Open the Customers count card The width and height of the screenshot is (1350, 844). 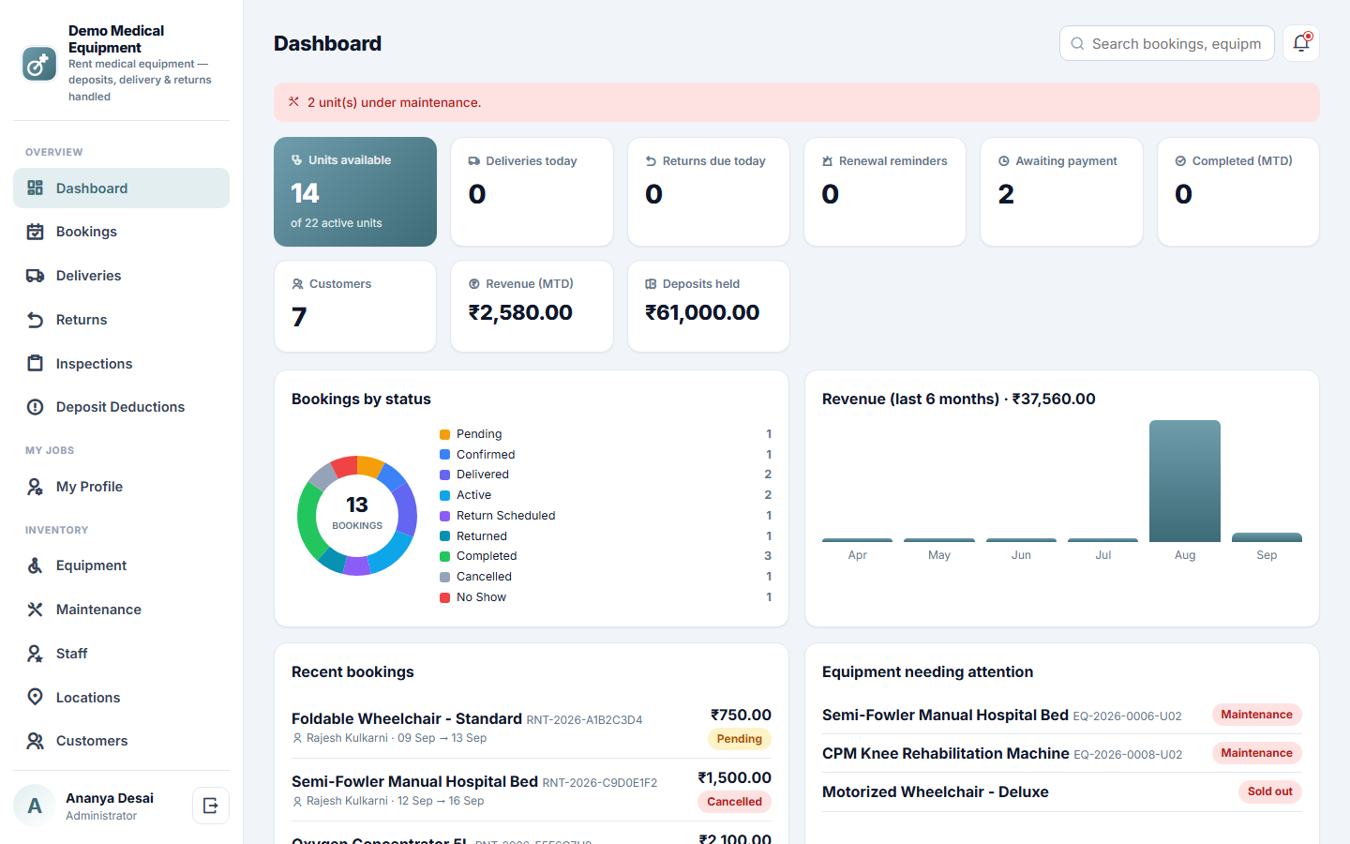(355, 307)
